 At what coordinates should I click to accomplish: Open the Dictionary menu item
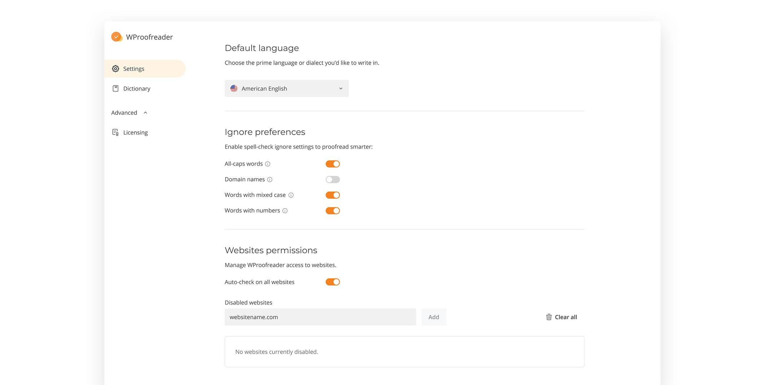coord(136,88)
